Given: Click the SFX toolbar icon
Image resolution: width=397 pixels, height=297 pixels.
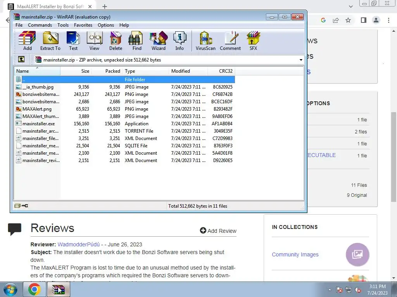Looking at the screenshot, I should click(x=253, y=41).
